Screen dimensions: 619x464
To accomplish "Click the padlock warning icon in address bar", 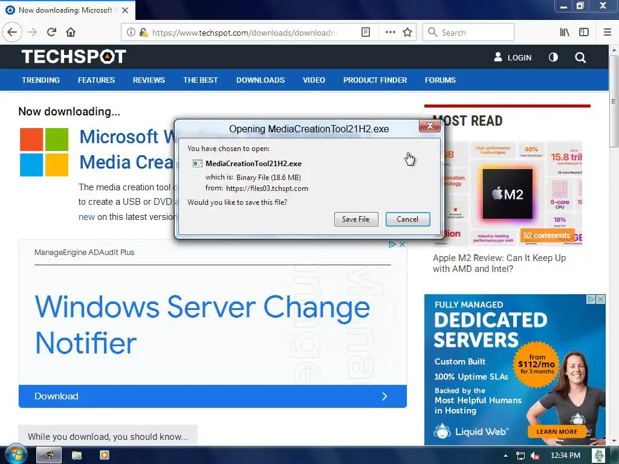I will (143, 33).
